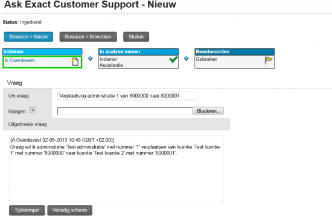
Task: Open the A. Overdevest link
Action: click(x=20, y=60)
